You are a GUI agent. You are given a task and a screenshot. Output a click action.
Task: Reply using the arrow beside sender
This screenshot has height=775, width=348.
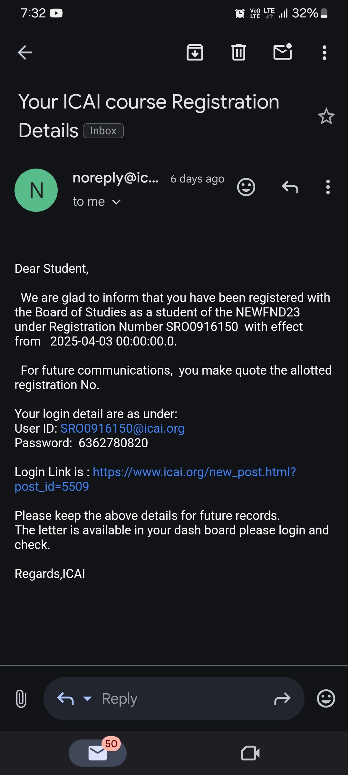click(290, 187)
